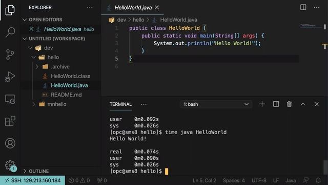Viewport: 328px width, 185px height.
Task: Split the terminal pane
Action: click(x=276, y=104)
